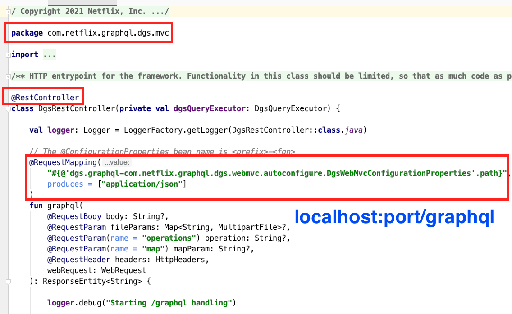Click the "map" string literal
Image resolution: width=512 pixels, height=314 pixels.
click(153, 248)
